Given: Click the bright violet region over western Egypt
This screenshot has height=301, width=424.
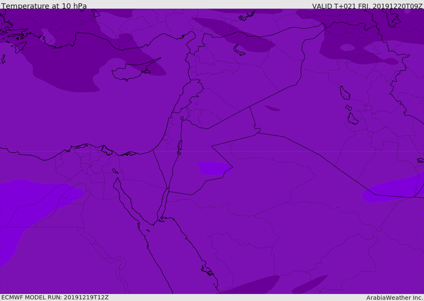Looking at the screenshot, I should 30,213.
